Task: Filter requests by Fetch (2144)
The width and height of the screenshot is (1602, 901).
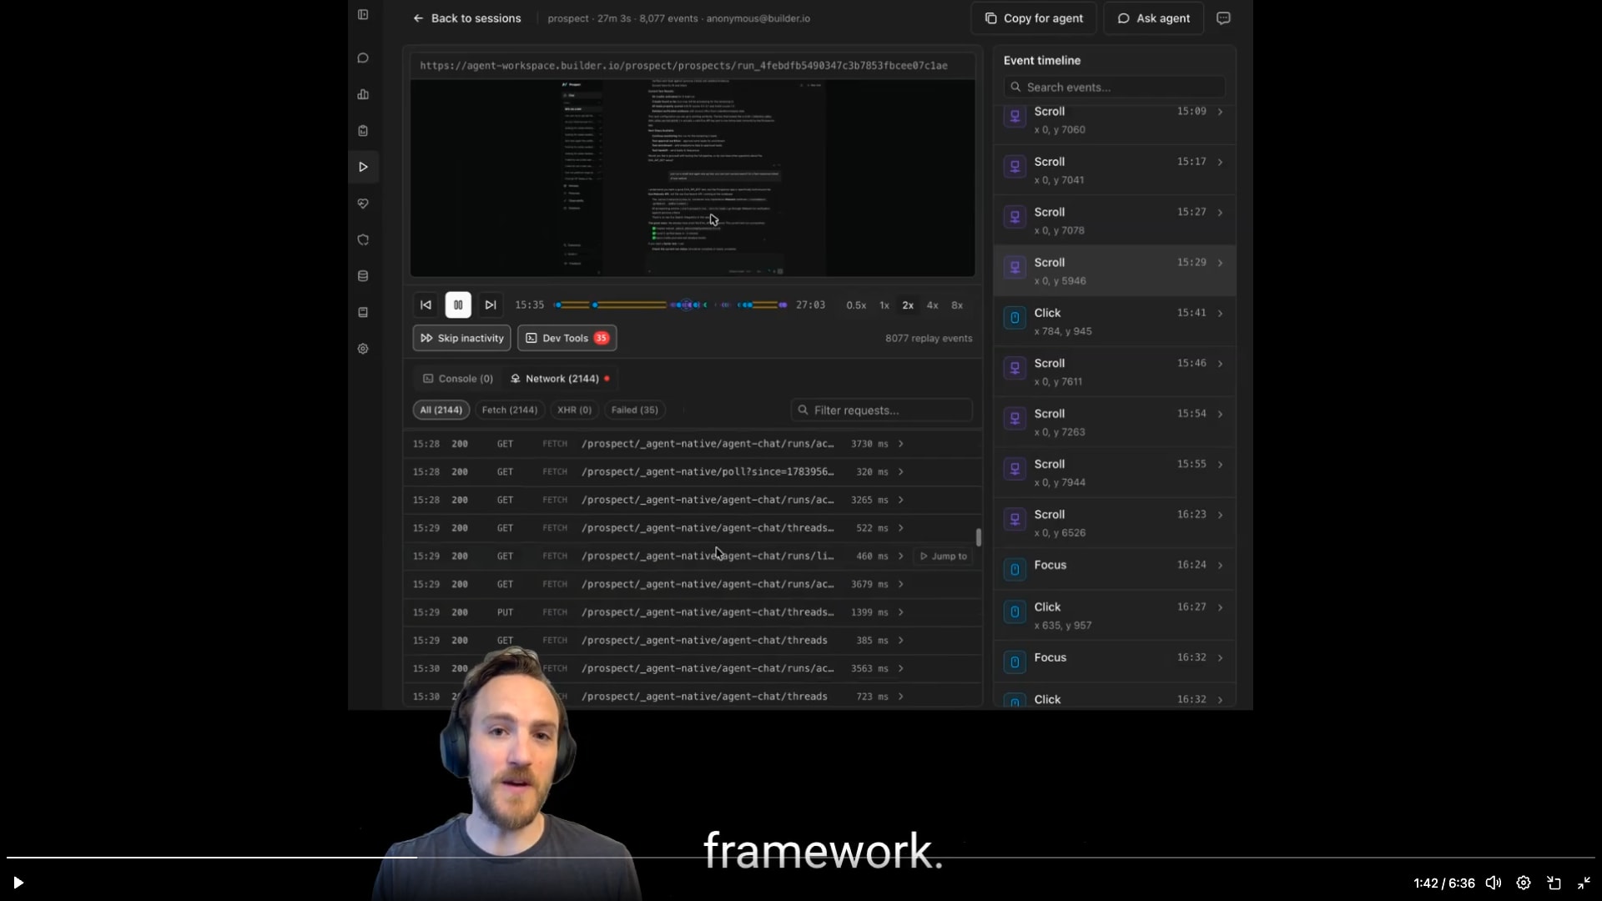Action: point(510,410)
